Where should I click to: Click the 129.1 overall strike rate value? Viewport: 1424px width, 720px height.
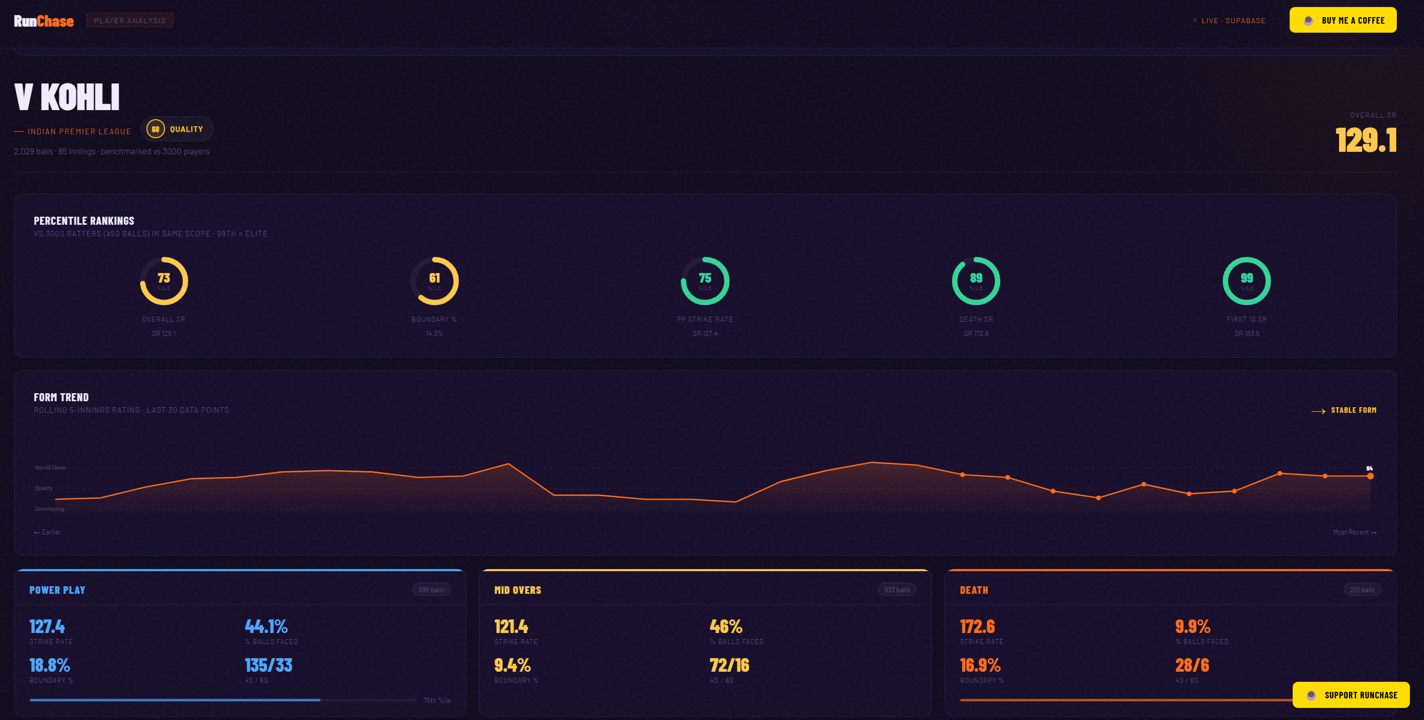point(1366,140)
